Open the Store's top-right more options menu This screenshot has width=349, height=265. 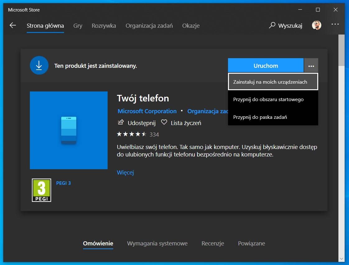point(335,24)
